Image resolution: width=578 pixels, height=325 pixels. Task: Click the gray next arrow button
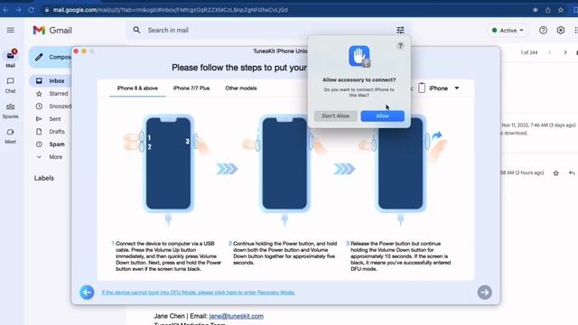tap(484, 292)
